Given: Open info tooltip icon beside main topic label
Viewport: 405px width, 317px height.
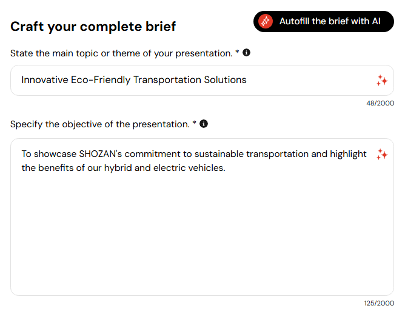Looking at the screenshot, I should pyautogui.click(x=246, y=53).
